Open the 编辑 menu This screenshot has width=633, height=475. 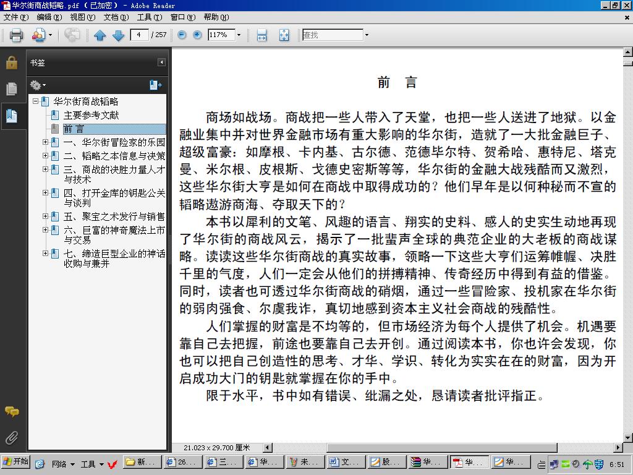click(x=49, y=17)
